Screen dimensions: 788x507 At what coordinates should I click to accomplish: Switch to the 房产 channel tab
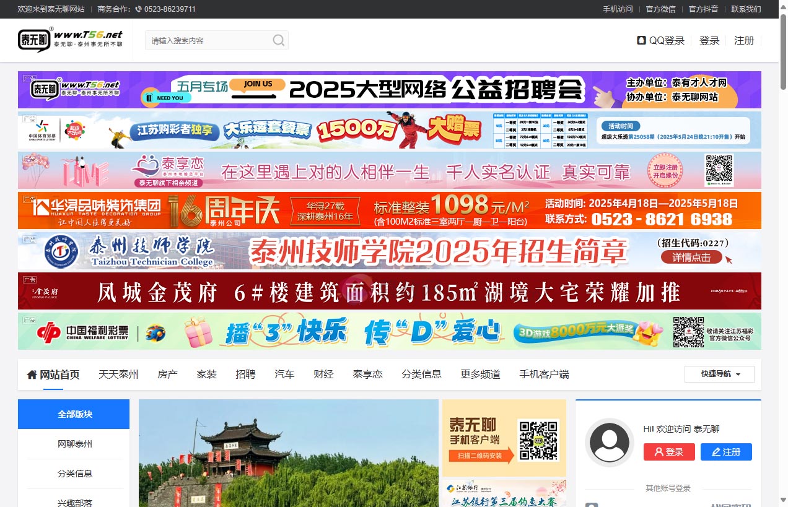[x=167, y=374]
